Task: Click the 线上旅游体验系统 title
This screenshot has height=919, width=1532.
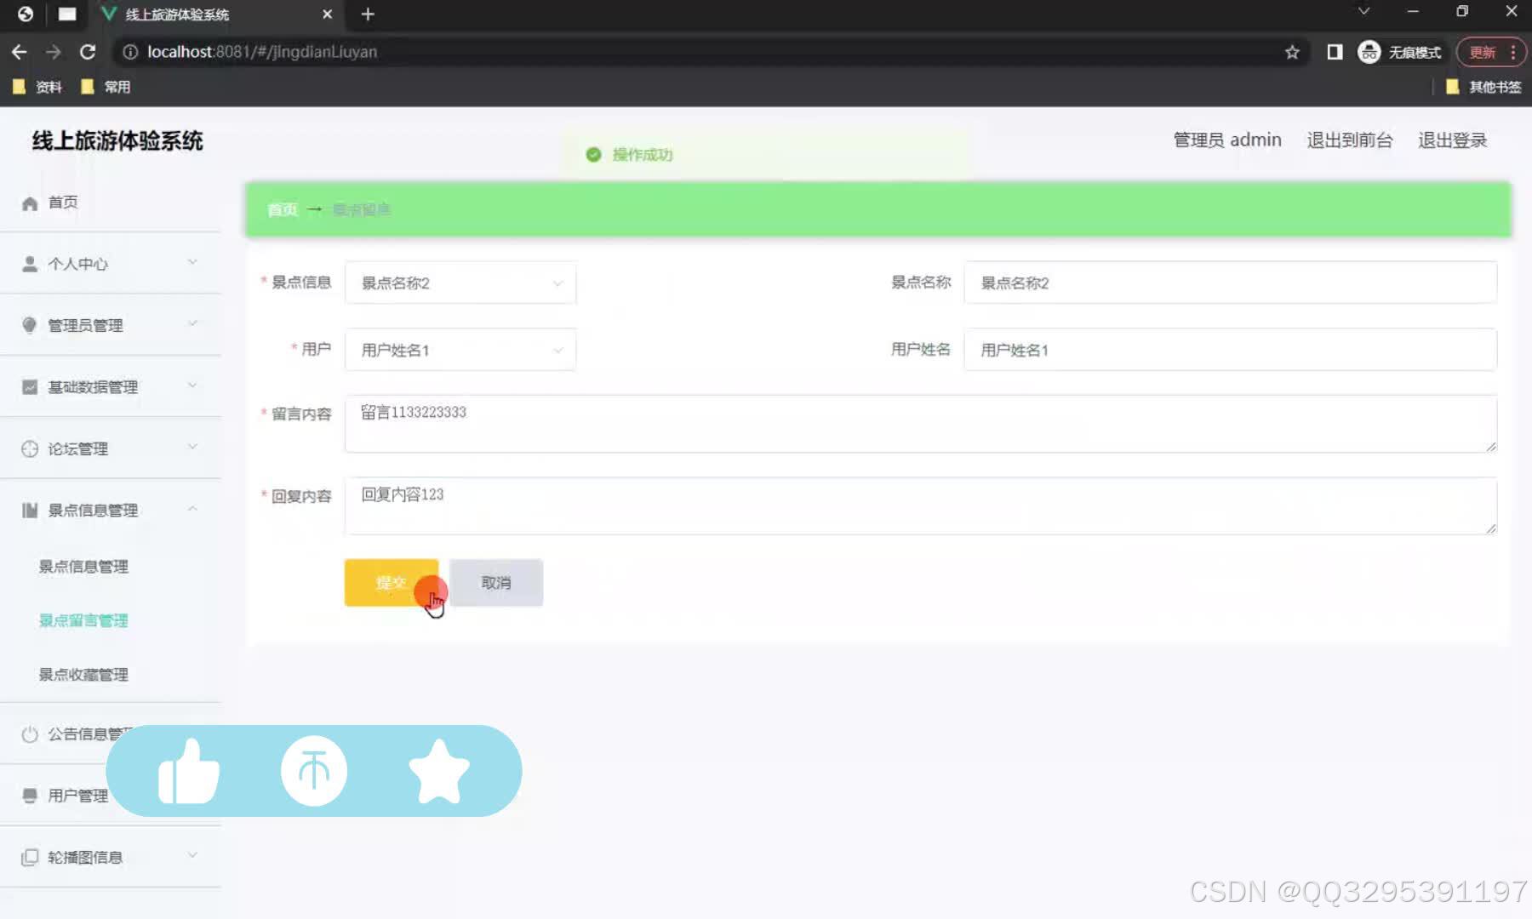Action: click(117, 141)
